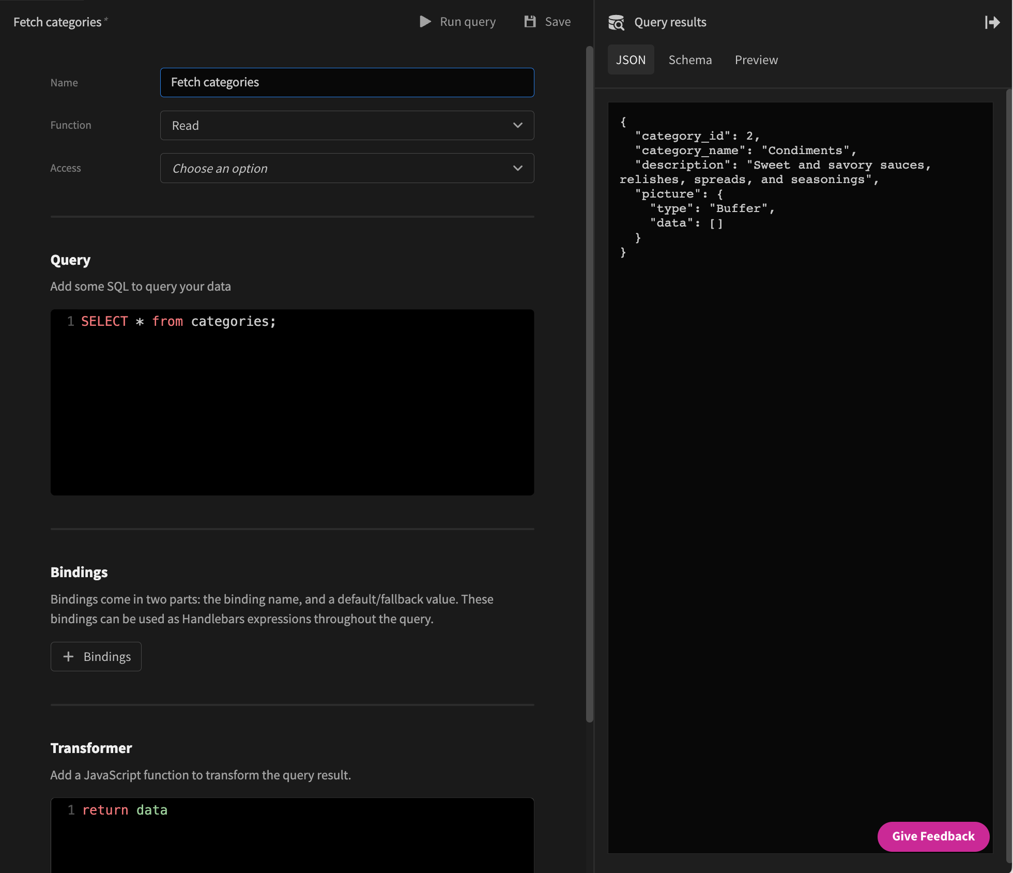Click the Query results panel icon

(x=616, y=22)
